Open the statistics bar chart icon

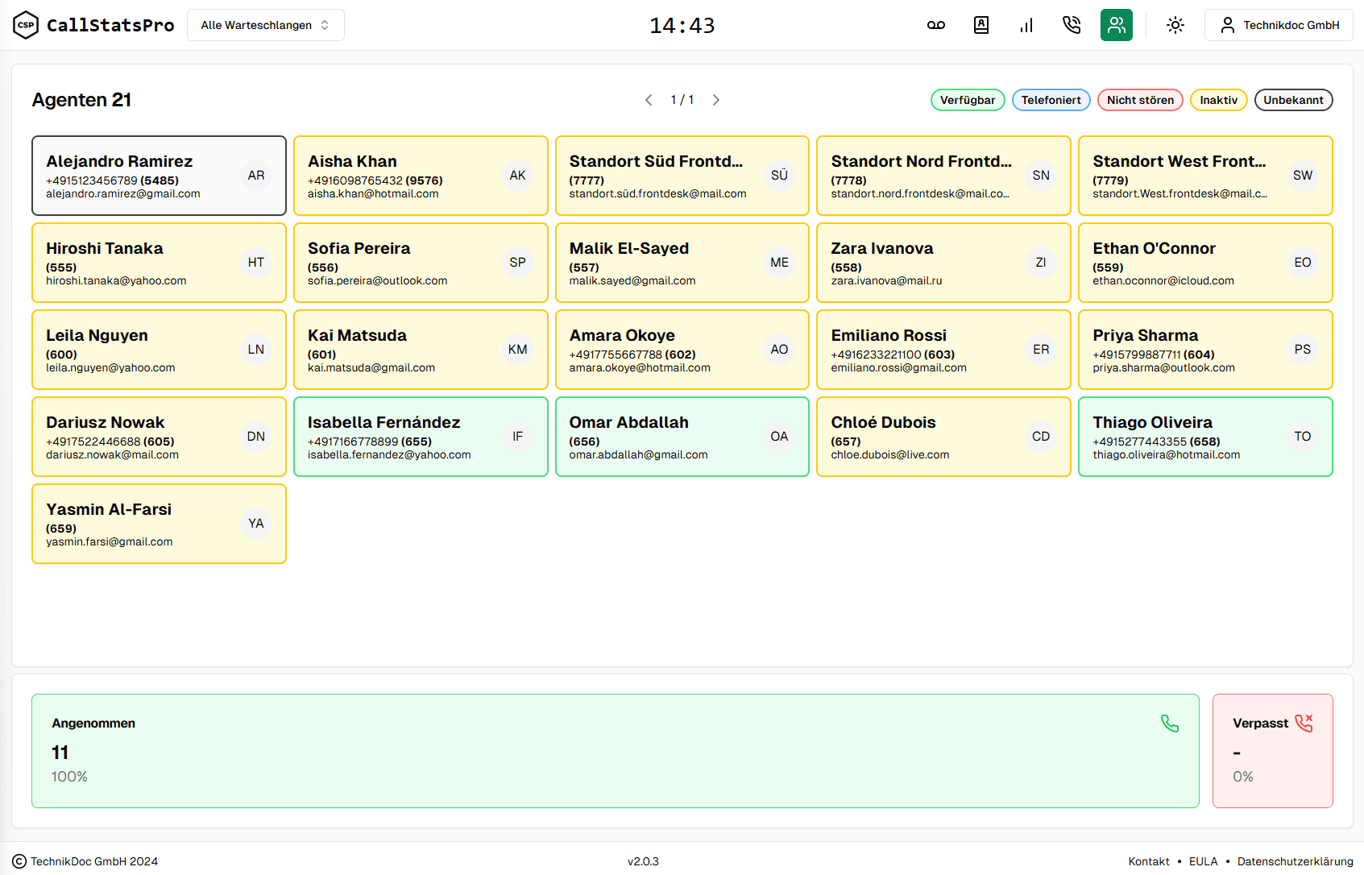tap(1026, 25)
